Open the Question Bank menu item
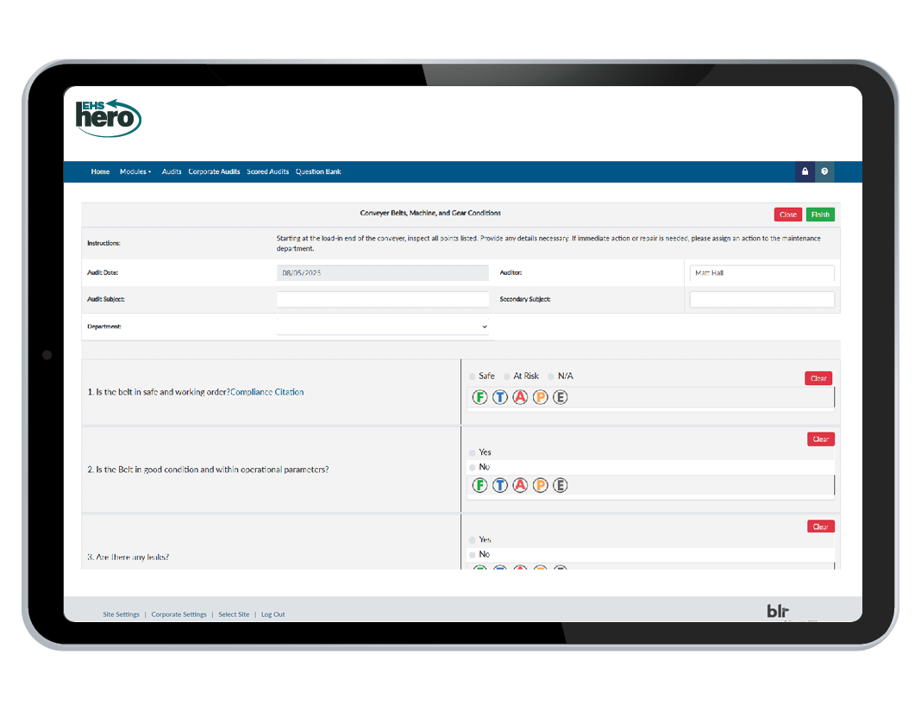 coord(318,171)
